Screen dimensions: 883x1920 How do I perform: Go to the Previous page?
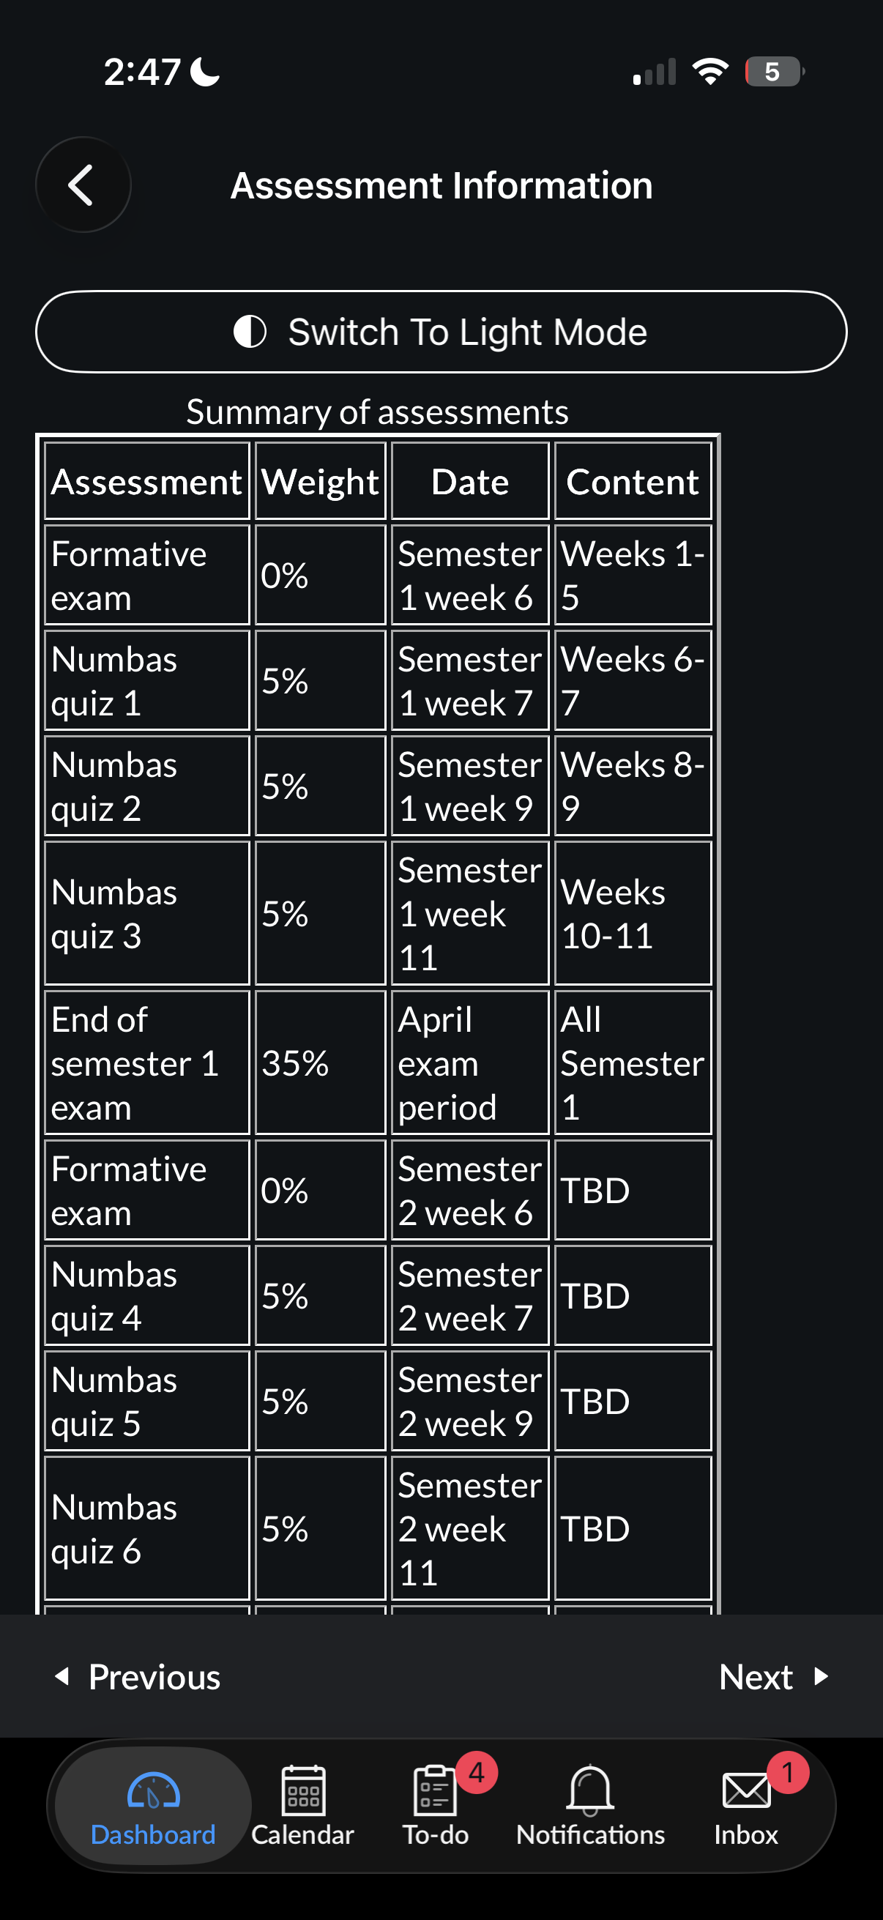pyautogui.click(x=139, y=1677)
